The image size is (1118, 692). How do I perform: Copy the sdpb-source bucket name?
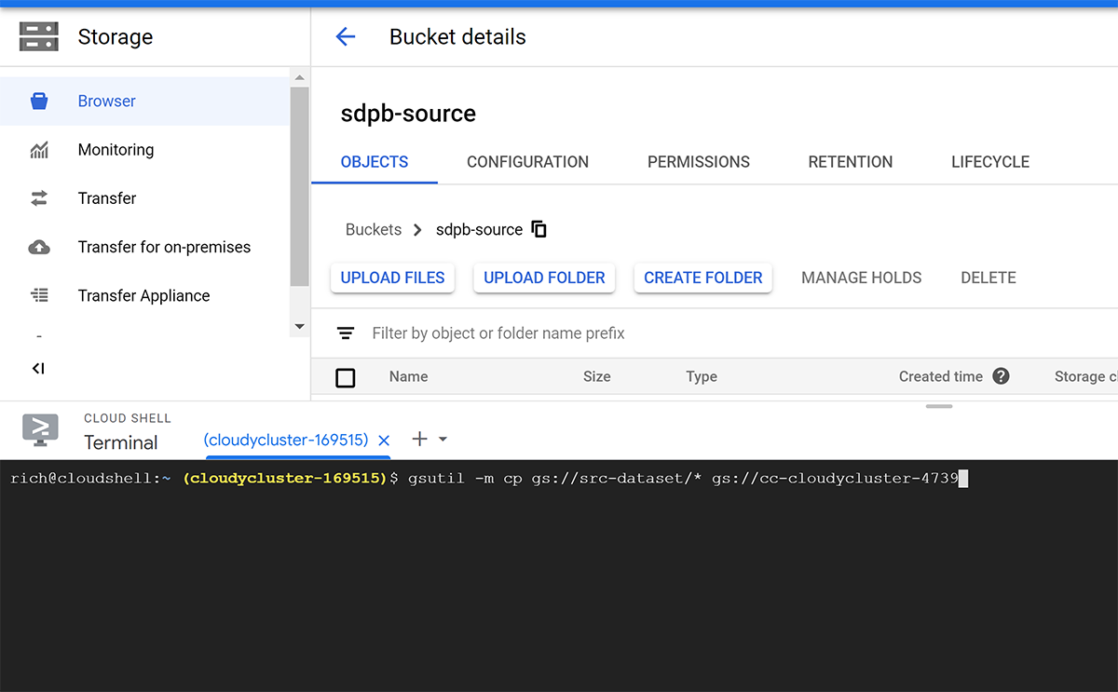click(539, 229)
